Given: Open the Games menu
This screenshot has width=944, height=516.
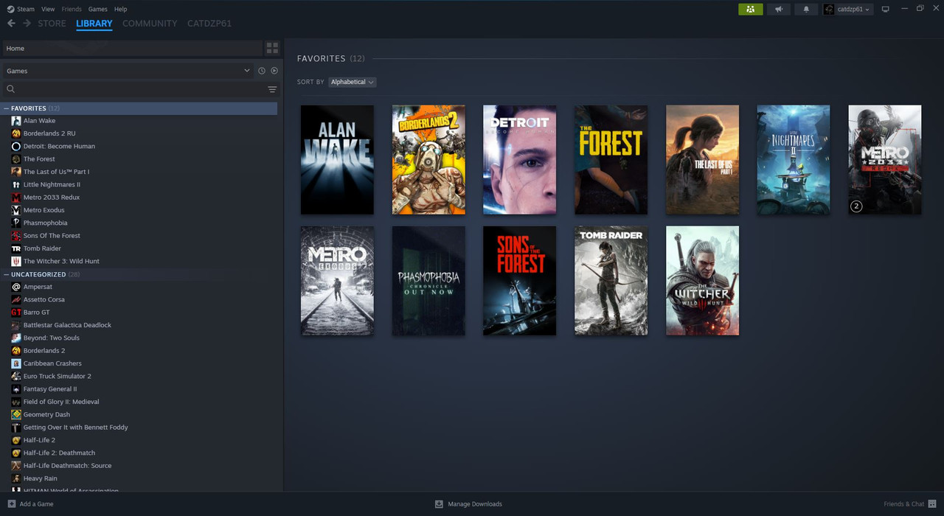Looking at the screenshot, I should (x=97, y=9).
